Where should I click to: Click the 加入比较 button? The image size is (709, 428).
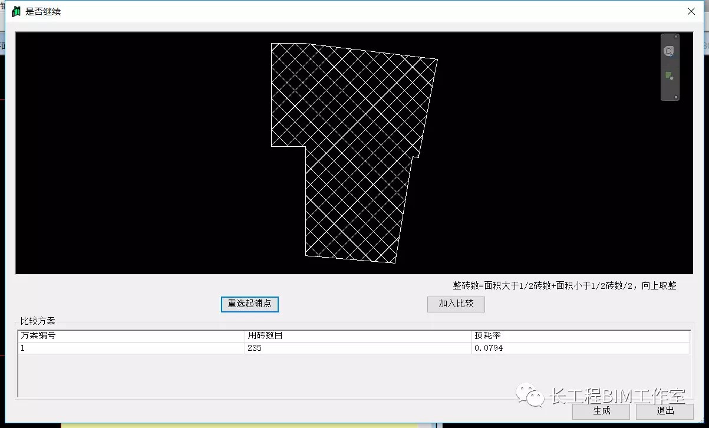456,304
